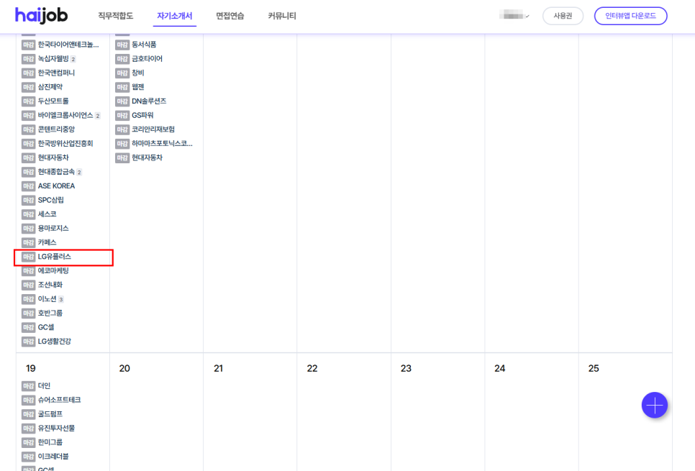695x471 pixels.
Task: Click the 마감 tag next to 금호타이어
Action: point(122,59)
